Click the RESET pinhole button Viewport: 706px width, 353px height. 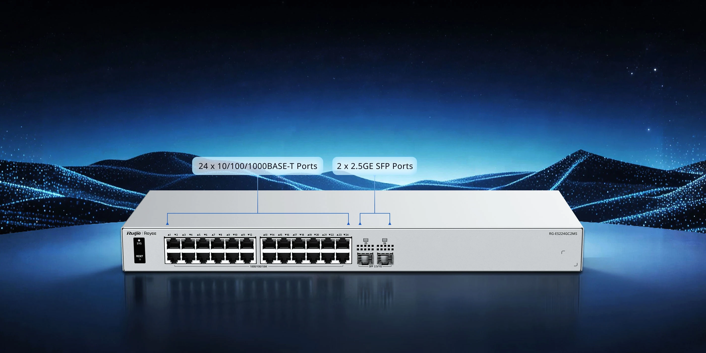point(140,259)
